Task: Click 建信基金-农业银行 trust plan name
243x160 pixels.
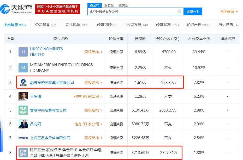Action: (66, 152)
